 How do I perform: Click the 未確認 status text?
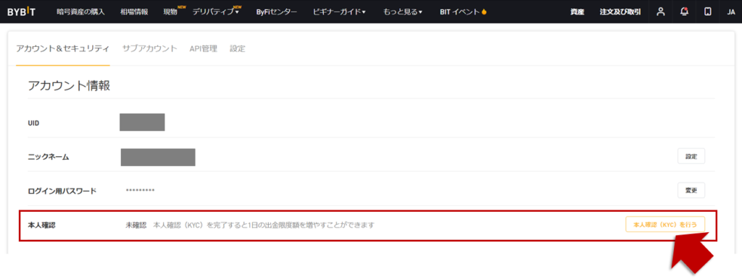[136, 226]
